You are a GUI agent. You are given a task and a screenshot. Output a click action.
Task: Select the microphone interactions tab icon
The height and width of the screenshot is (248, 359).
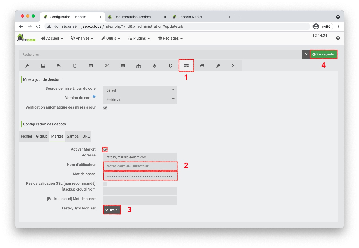coord(154,66)
